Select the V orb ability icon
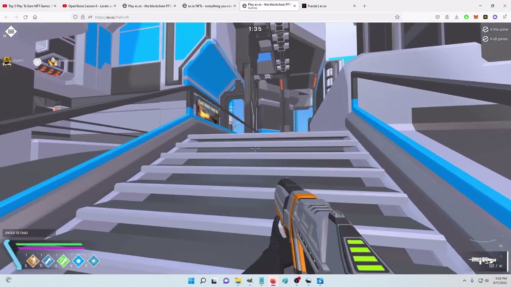Image resolution: width=511 pixels, height=287 pixels. point(79,261)
